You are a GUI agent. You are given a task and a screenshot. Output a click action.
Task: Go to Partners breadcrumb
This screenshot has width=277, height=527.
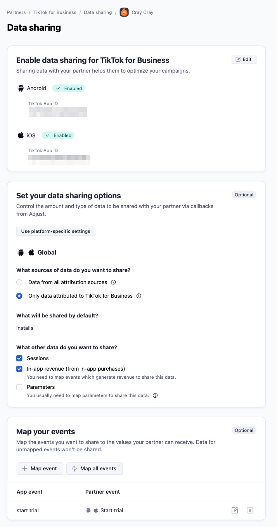coord(16,12)
